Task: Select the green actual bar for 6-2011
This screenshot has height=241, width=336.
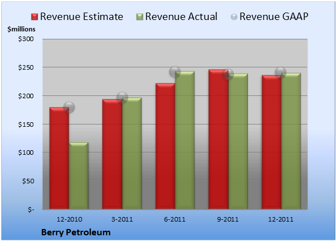Action: coord(185,140)
